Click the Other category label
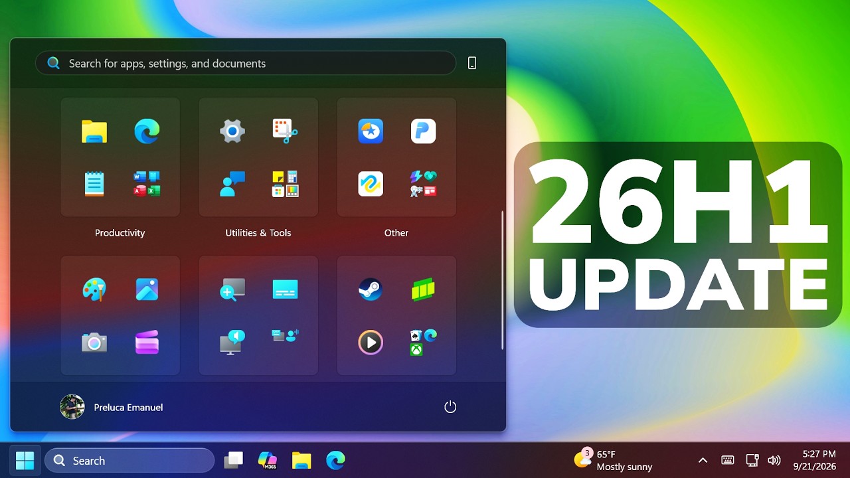Screen dimensions: 850x478 396,233
